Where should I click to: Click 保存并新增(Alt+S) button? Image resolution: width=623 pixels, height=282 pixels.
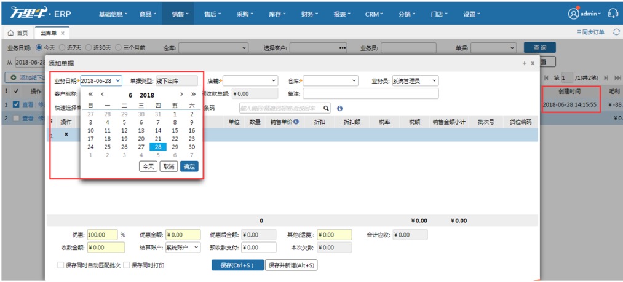(292, 265)
